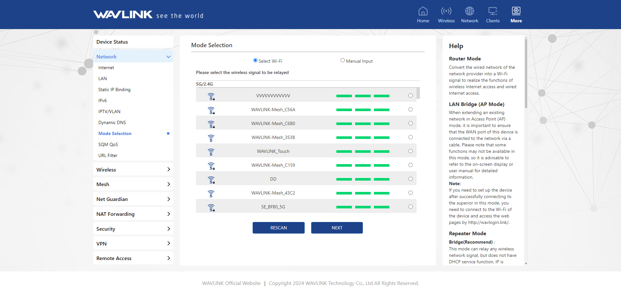Select the Manual Input radio option
This screenshot has width=621, height=294.
[x=343, y=60]
